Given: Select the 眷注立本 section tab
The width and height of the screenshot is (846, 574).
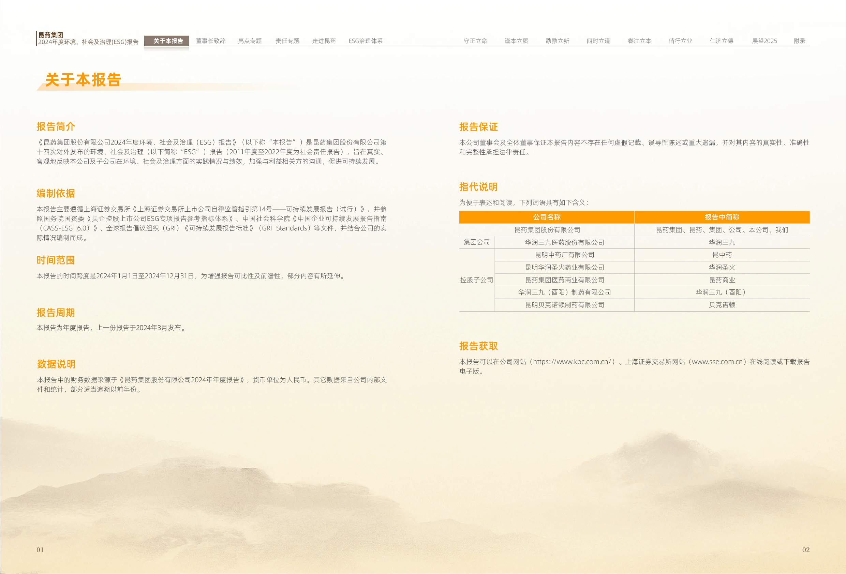Looking at the screenshot, I should pos(639,41).
